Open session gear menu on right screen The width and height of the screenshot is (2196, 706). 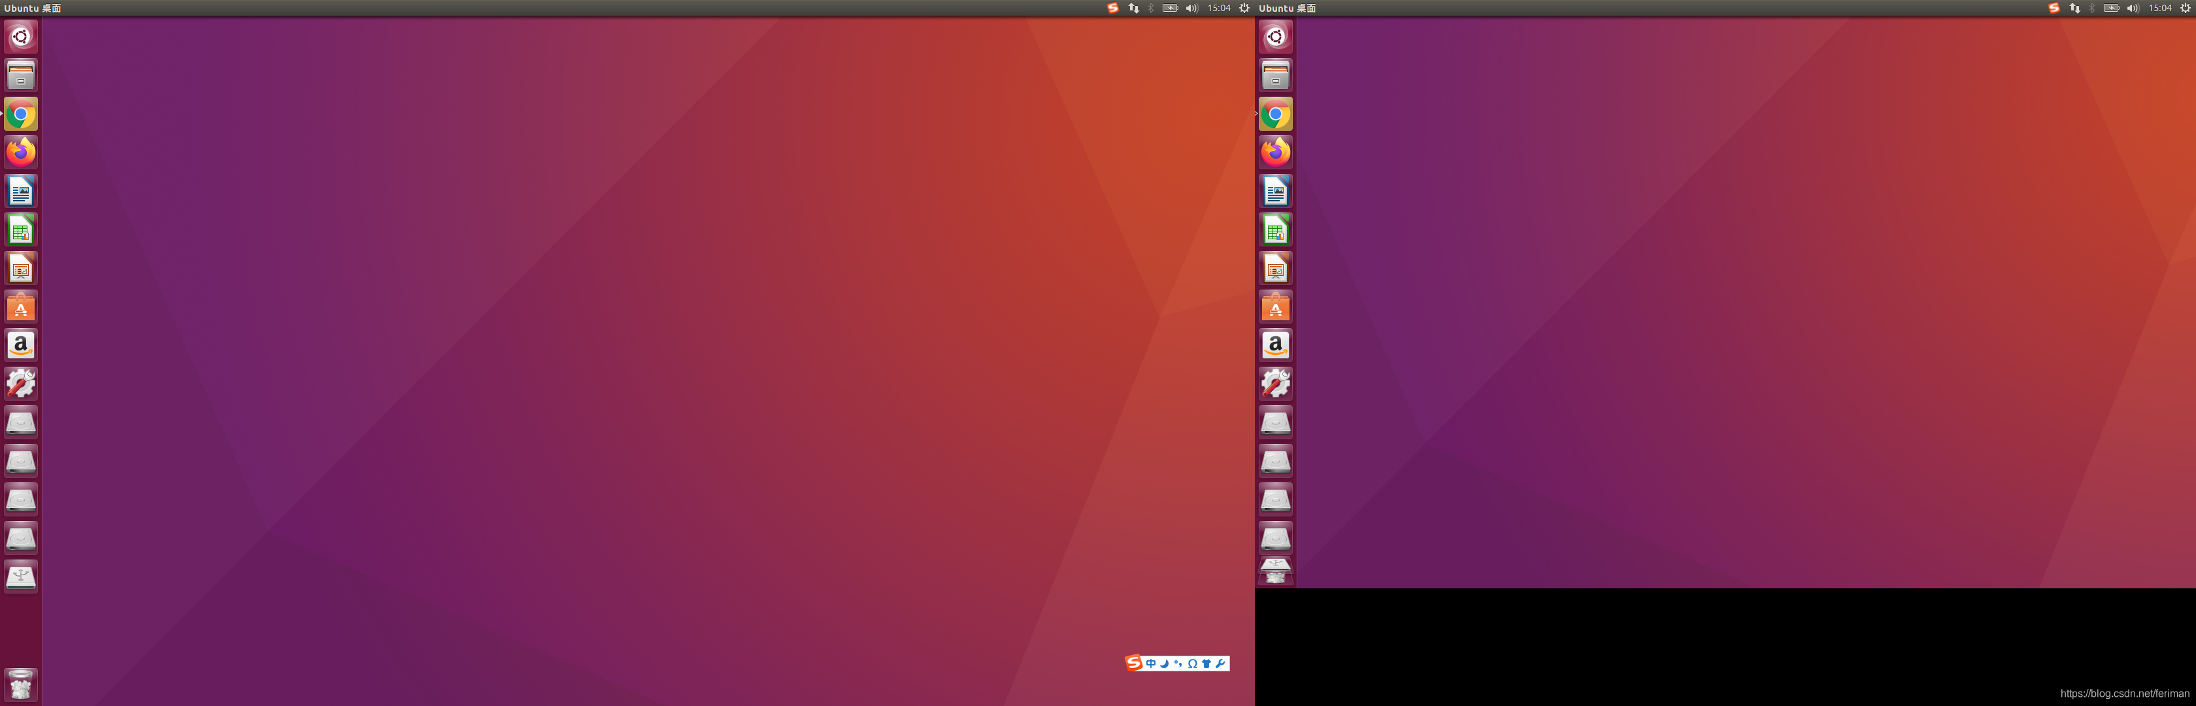(x=2186, y=8)
